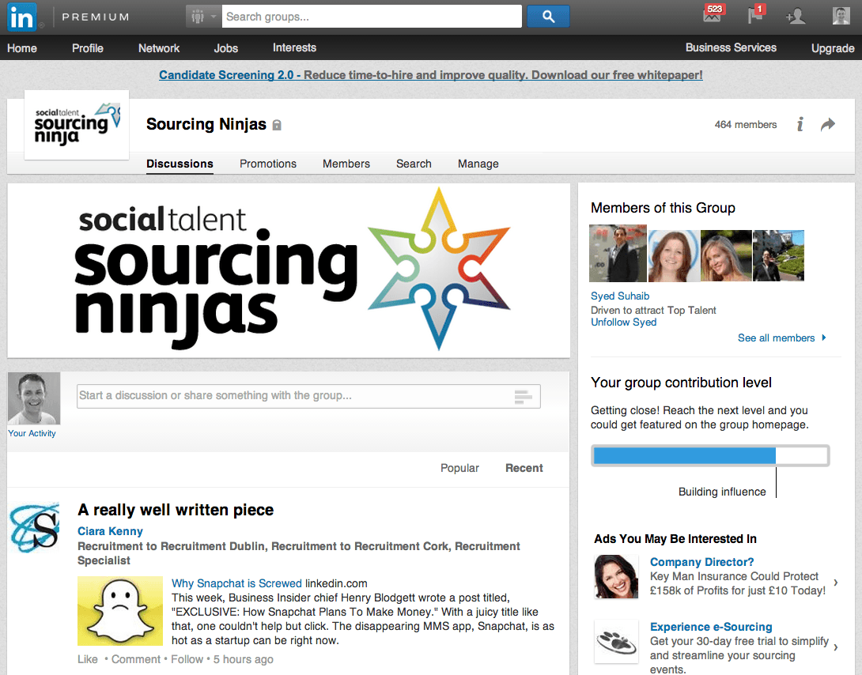Click the lock icon beside Sourcing Ninjas
This screenshot has width=862, height=675.
[277, 125]
